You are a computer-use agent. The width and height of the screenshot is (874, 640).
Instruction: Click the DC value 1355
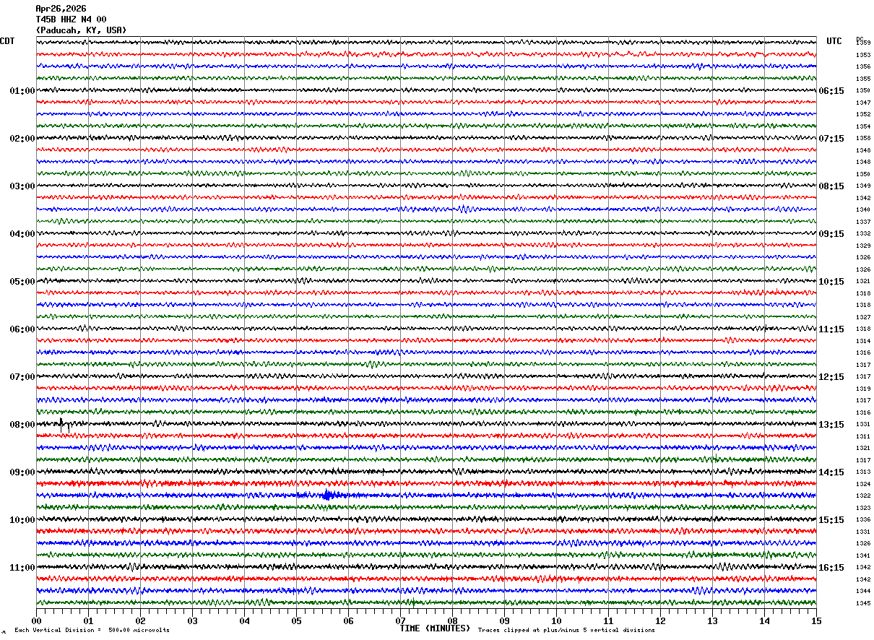tap(862, 79)
